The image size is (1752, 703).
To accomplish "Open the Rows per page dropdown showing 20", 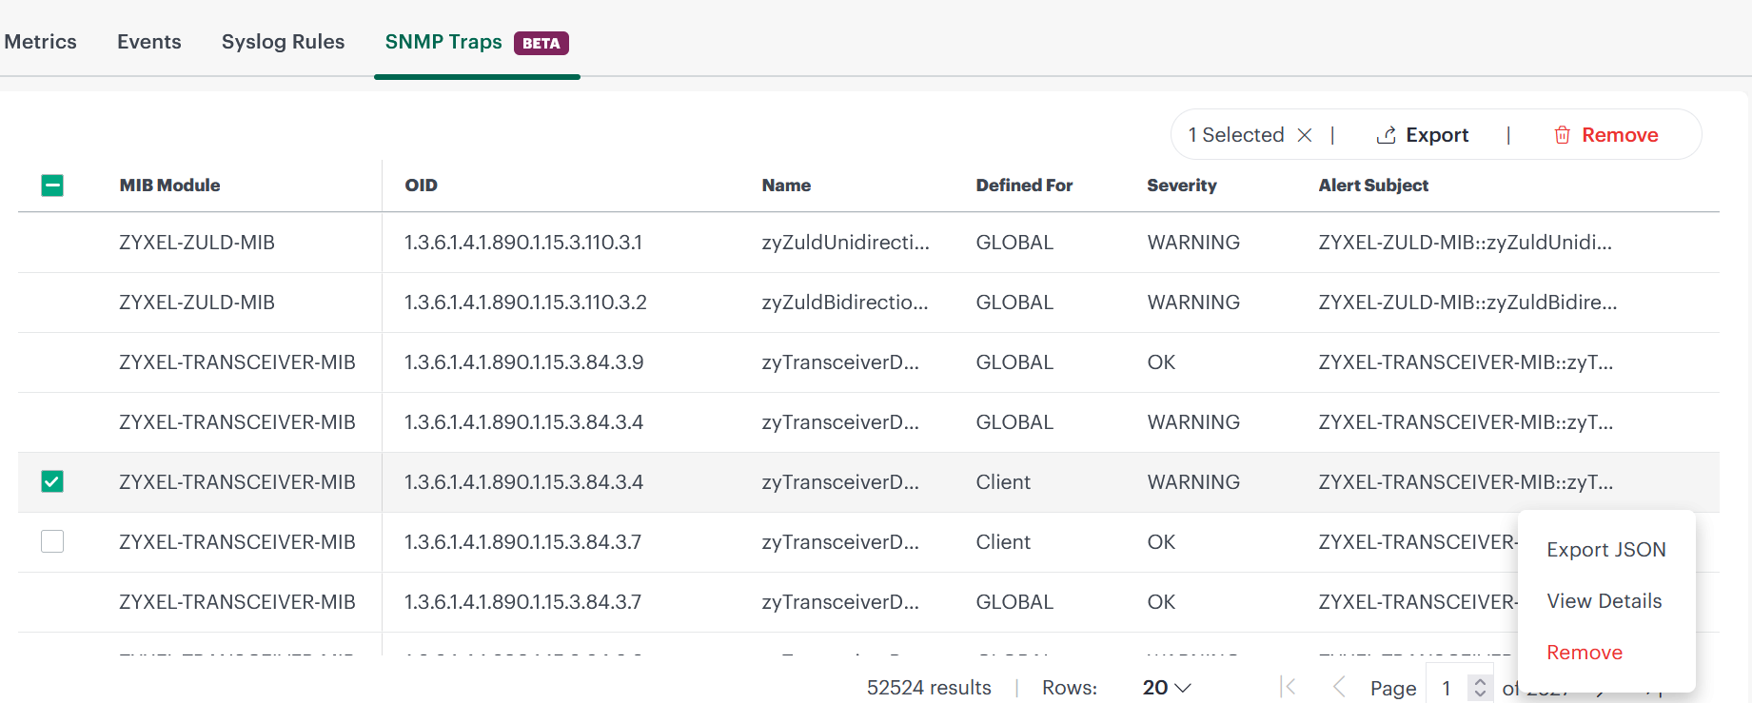I will (x=1166, y=687).
